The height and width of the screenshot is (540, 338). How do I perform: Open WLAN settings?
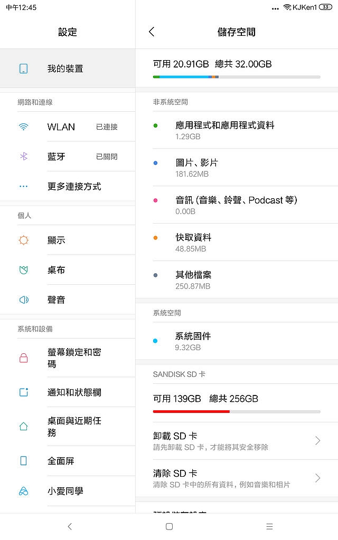[68, 127]
